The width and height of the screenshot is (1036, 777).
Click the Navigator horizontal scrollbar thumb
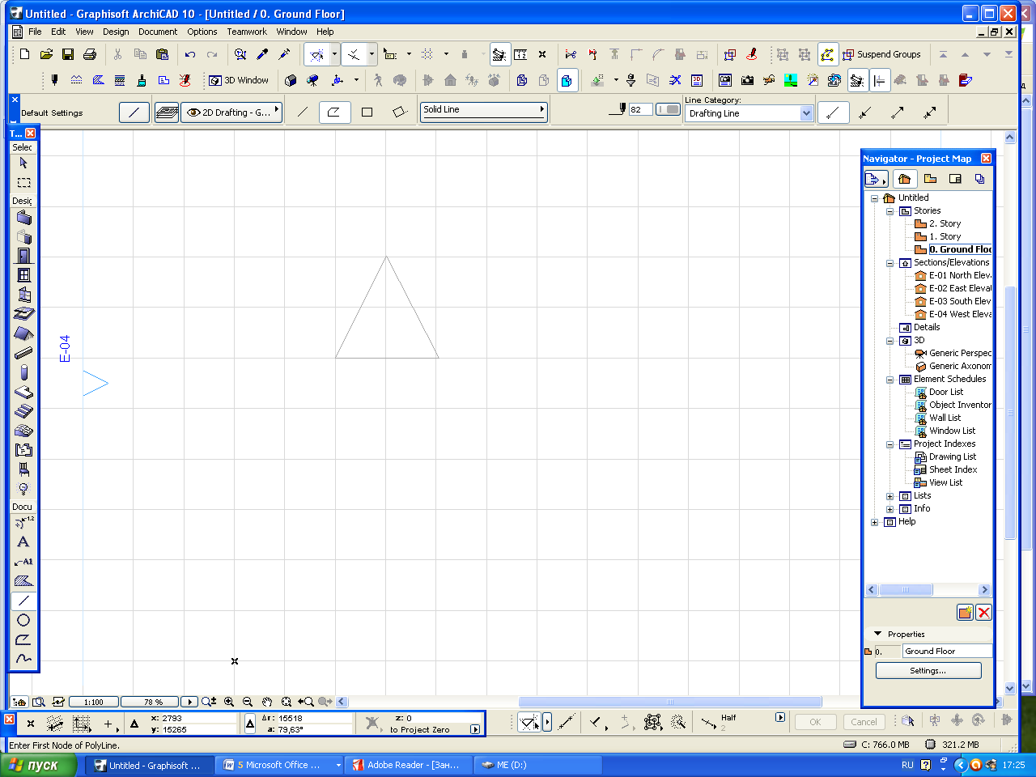pos(906,590)
